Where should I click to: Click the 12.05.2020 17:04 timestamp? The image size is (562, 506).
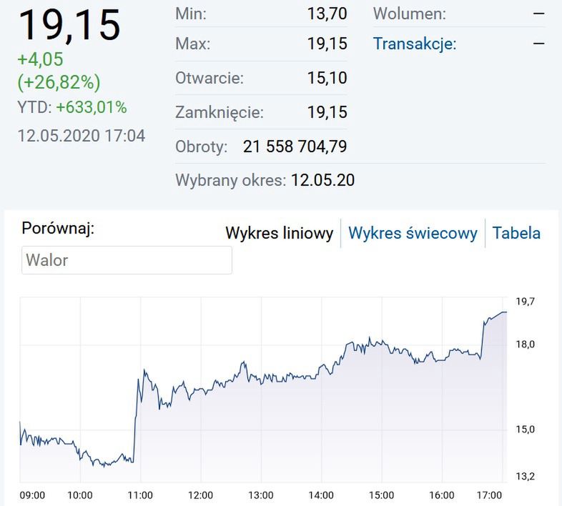[x=81, y=136]
